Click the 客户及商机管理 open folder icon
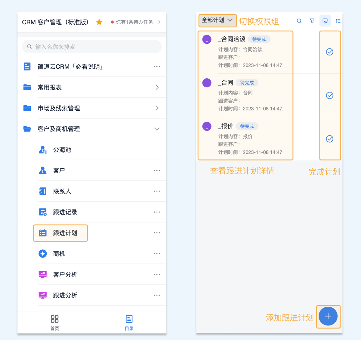The height and width of the screenshot is (340, 361). pos(27,129)
